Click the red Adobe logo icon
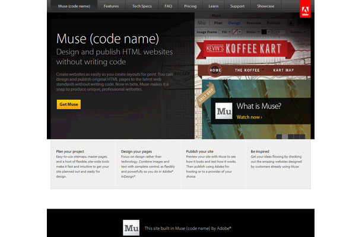The image size is (362, 237). (x=305, y=9)
